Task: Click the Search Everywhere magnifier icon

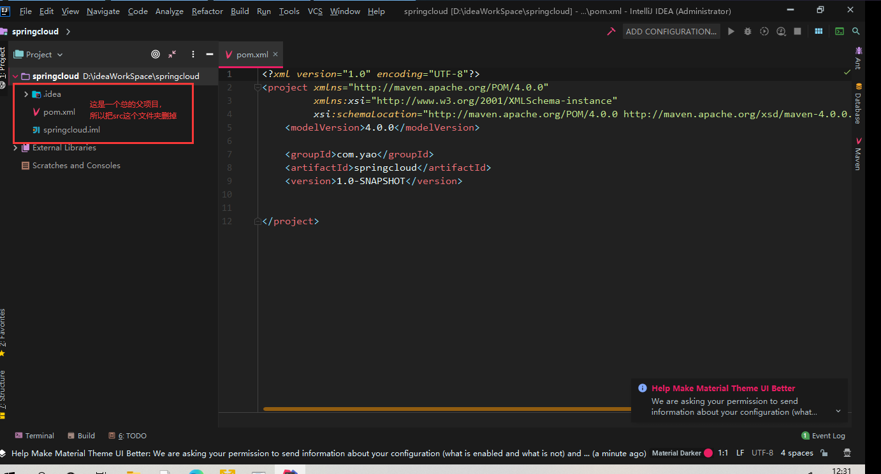Action: tap(856, 31)
